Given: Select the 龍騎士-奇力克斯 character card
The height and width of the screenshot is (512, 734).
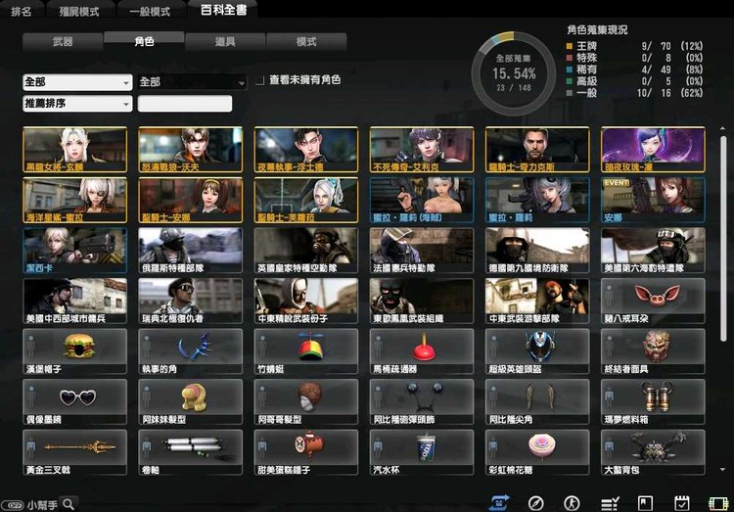Looking at the screenshot, I should pyautogui.click(x=537, y=150).
